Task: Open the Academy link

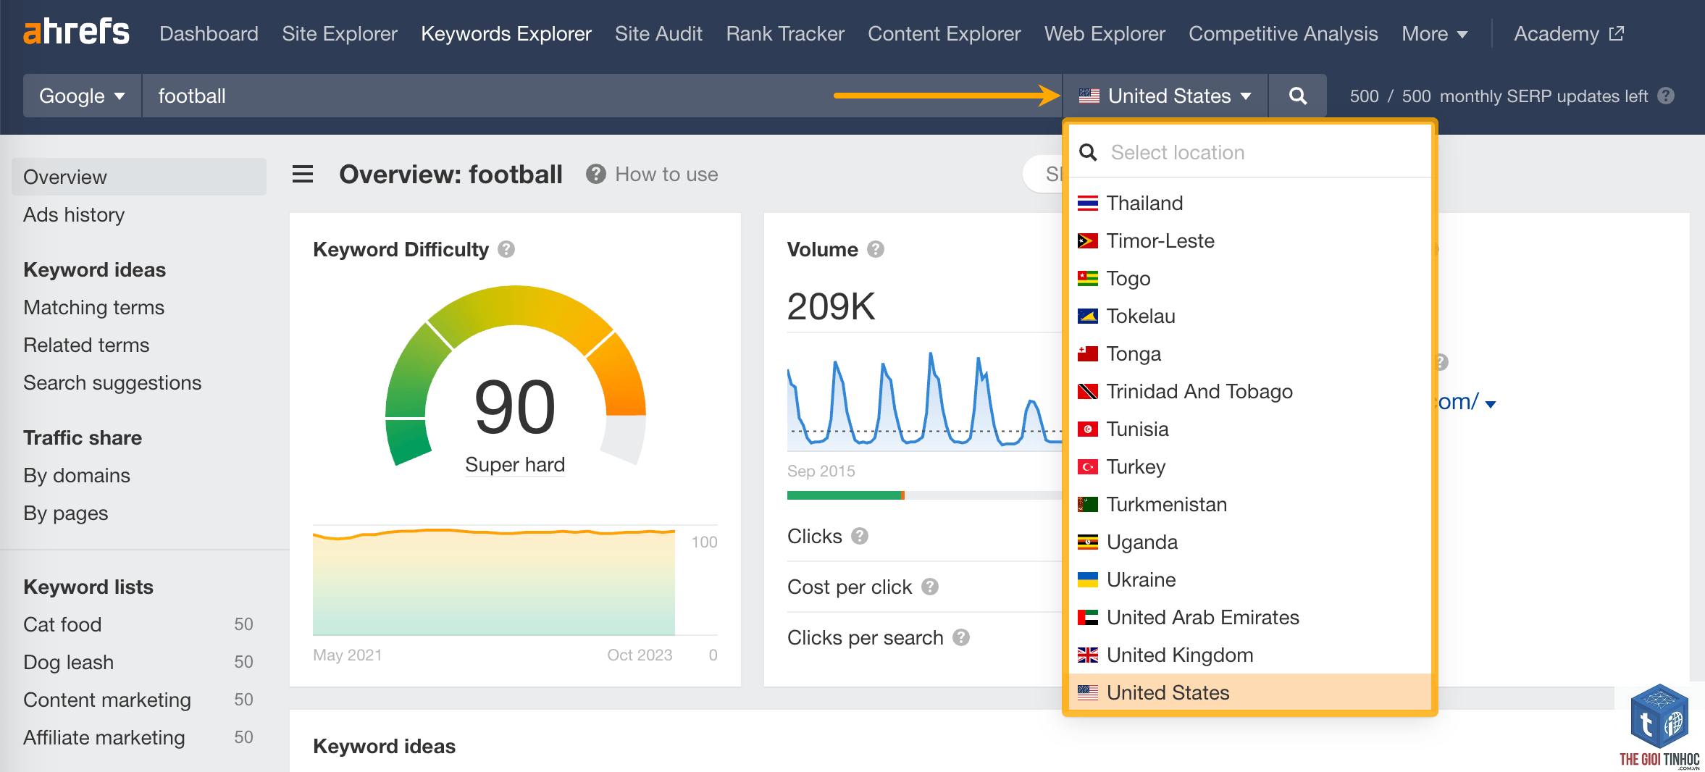Action: (1569, 33)
